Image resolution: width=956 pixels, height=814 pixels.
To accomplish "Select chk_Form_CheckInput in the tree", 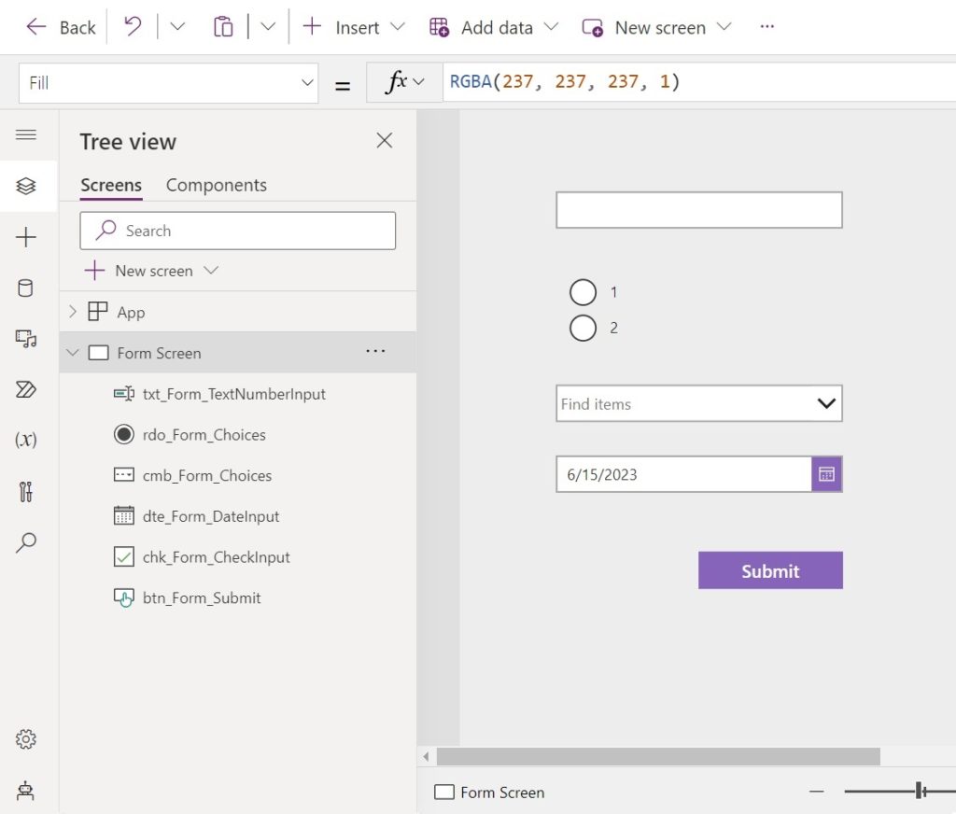I will (216, 557).
